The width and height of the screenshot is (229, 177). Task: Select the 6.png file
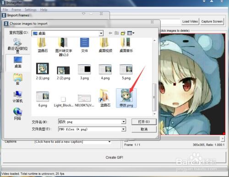[43, 99]
